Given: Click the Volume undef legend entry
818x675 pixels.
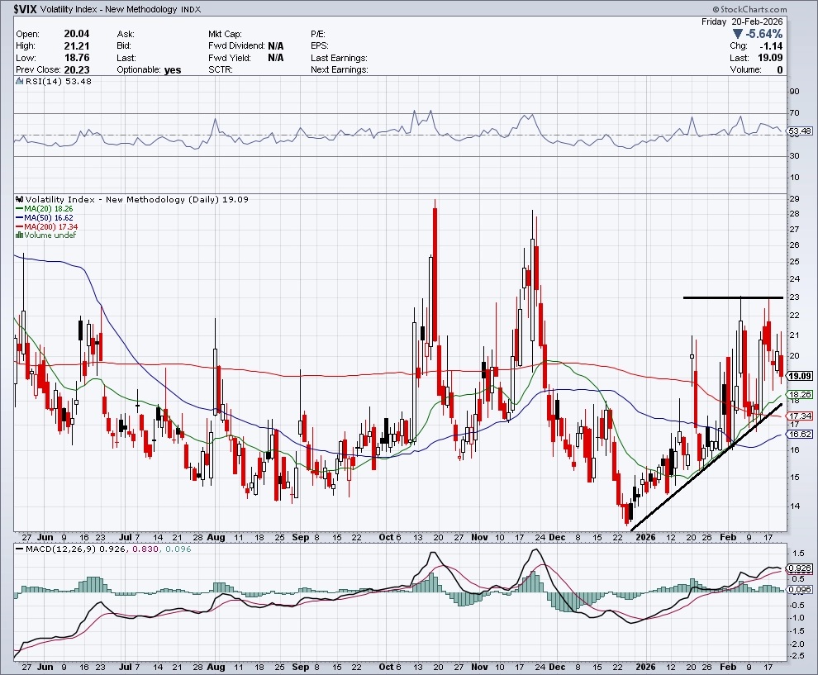Looking at the screenshot, I should [x=48, y=235].
